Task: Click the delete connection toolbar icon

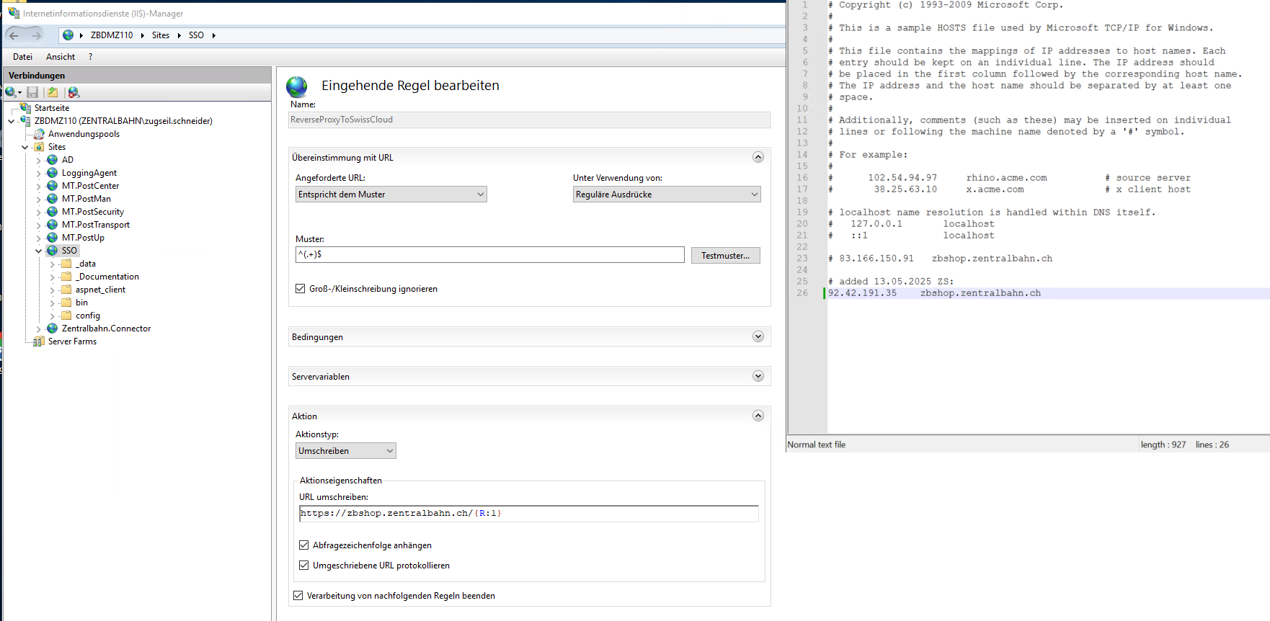Action: click(74, 92)
